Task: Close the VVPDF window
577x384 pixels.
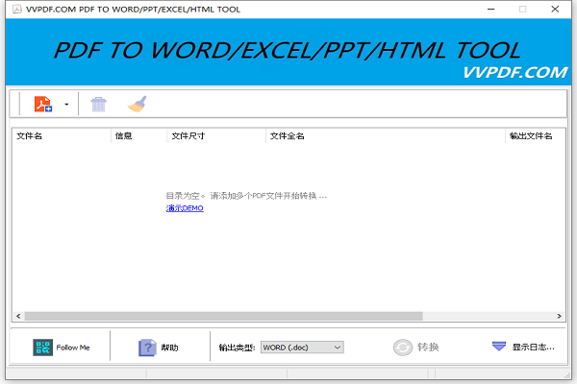Action: coord(555,10)
